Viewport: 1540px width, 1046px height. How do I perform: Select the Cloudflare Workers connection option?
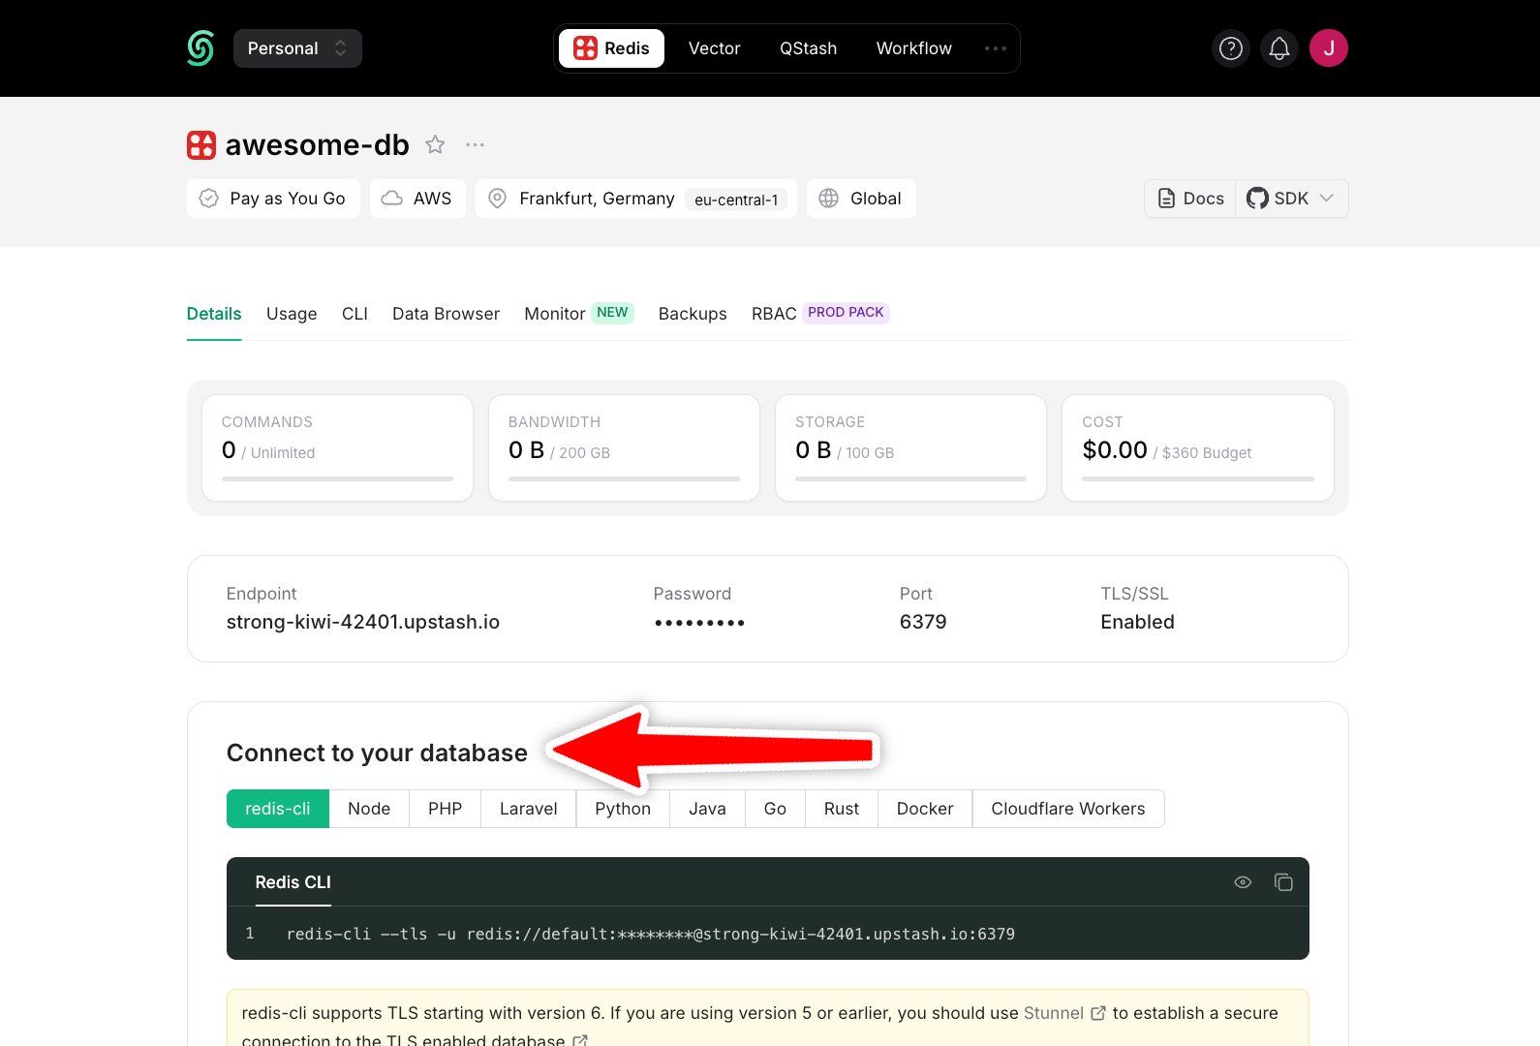coord(1068,809)
